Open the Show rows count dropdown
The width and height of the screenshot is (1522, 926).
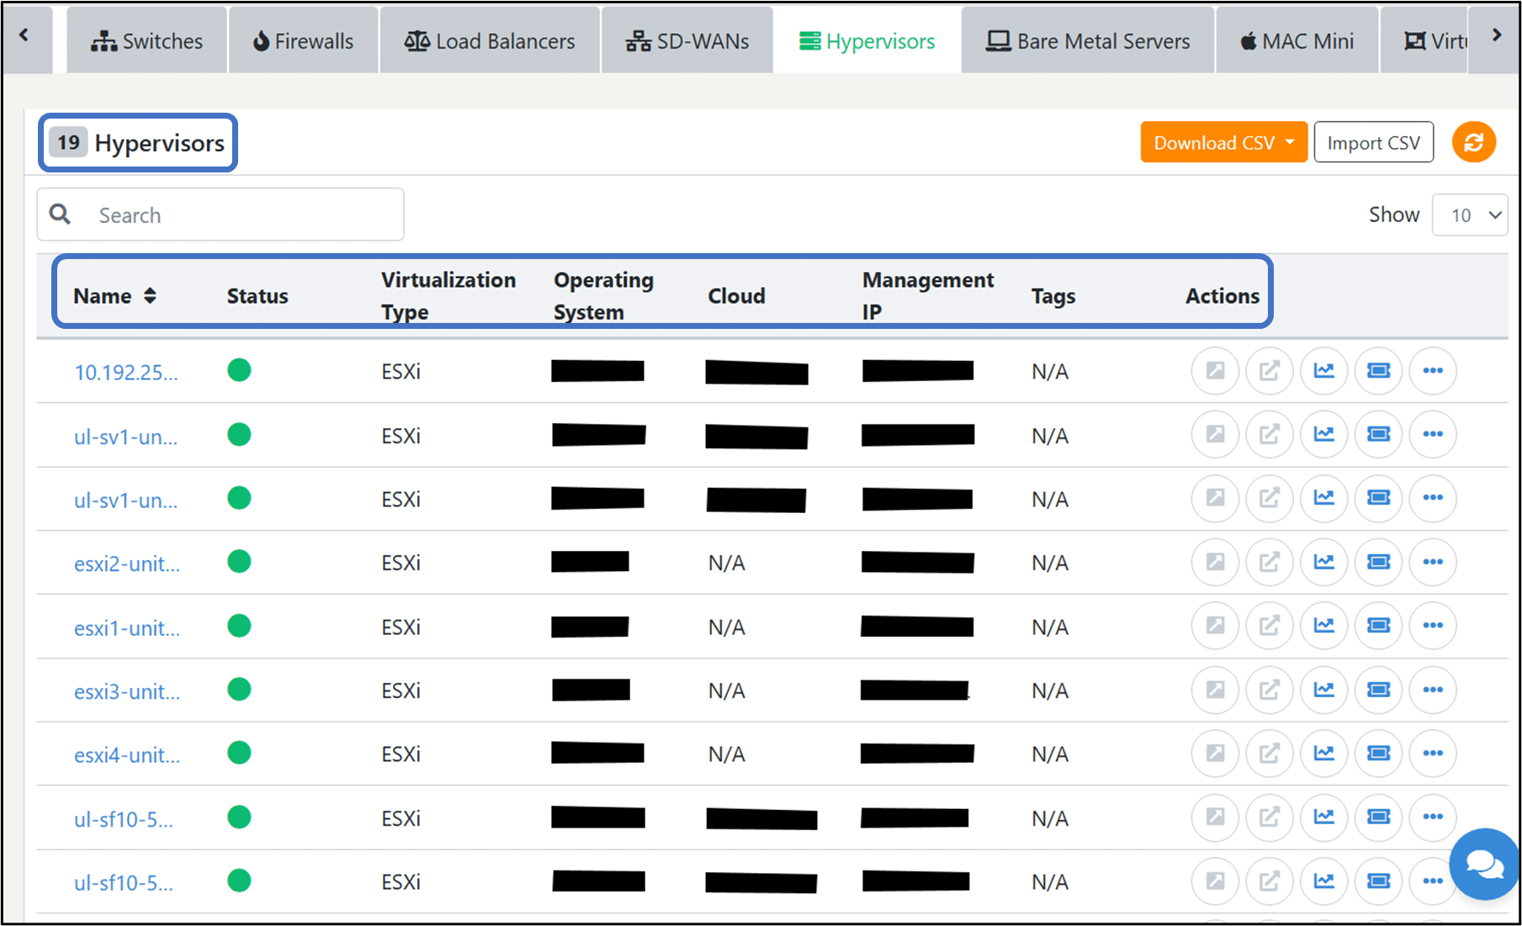click(1469, 215)
